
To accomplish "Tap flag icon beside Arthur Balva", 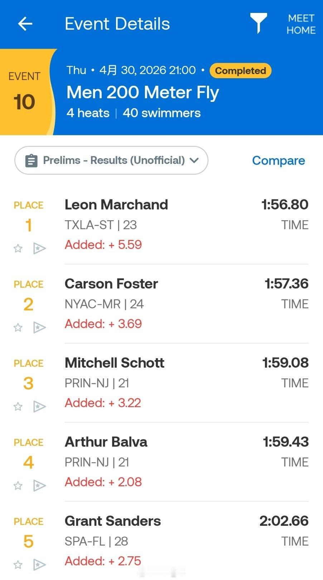I will coord(39,486).
